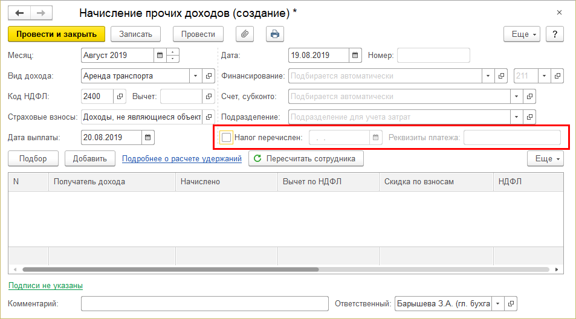The height and width of the screenshot is (319, 576).
Task: Enable the Налог перечислен checkbox
Action: tap(226, 138)
